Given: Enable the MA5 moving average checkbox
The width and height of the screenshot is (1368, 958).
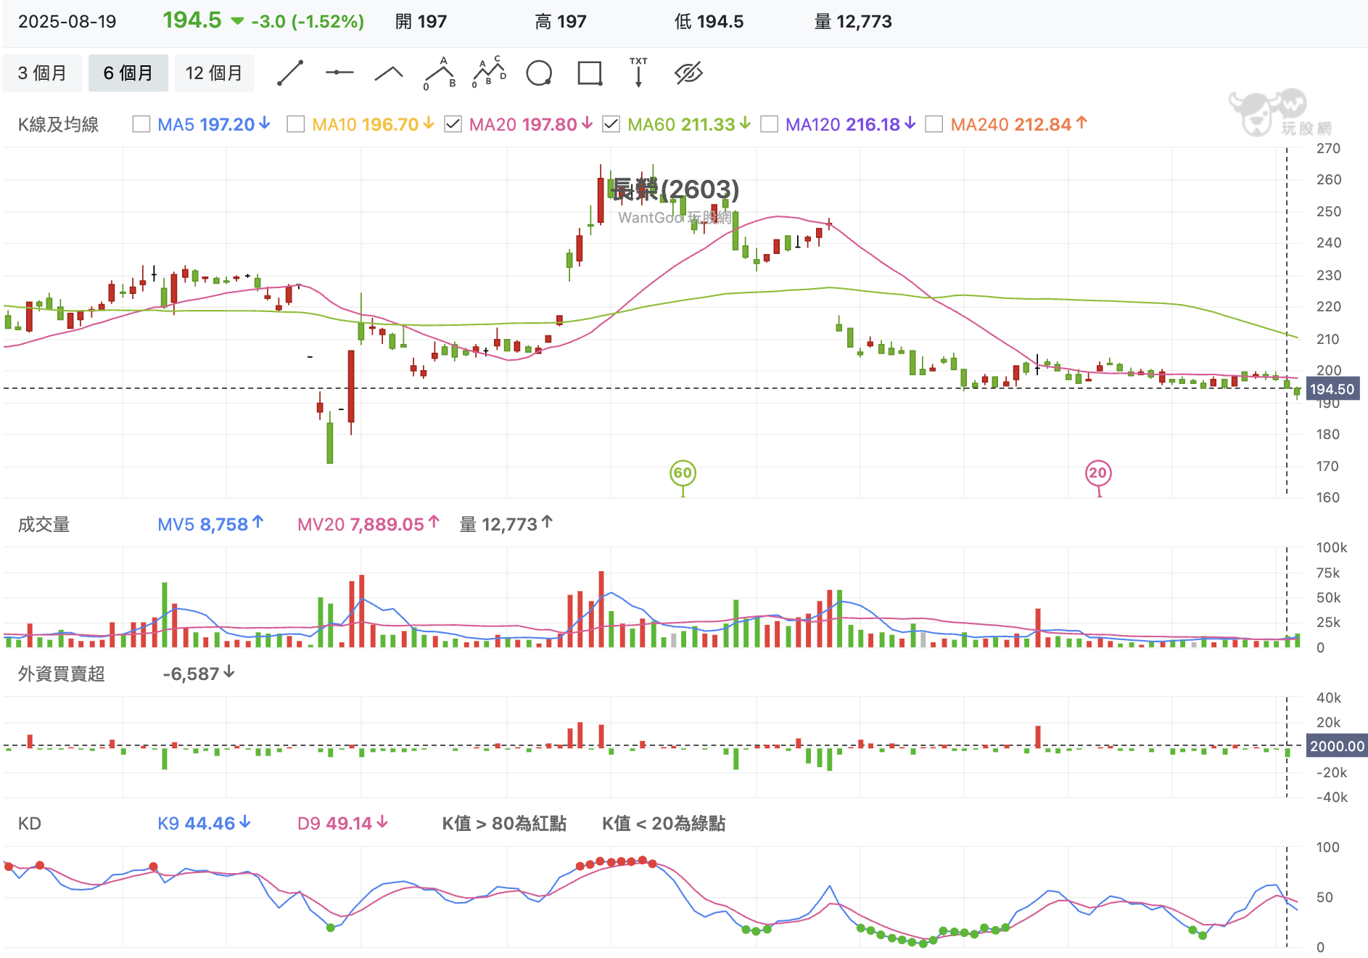Looking at the screenshot, I should point(141,125).
